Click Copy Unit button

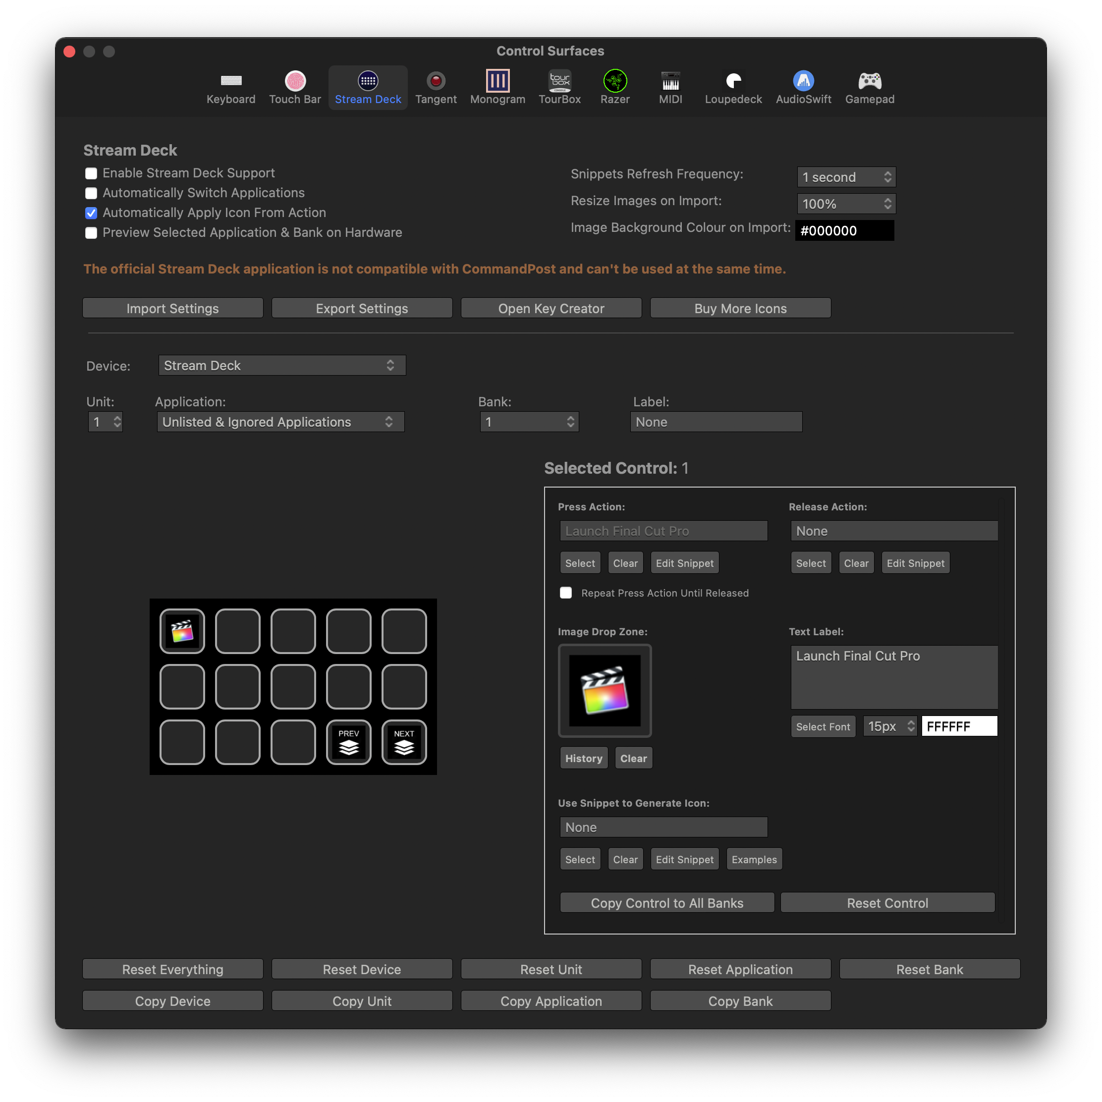[x=362, y=1001]
